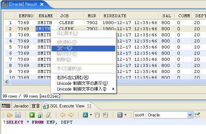Clear the SQL editor with the eraser icon
Viewport: 206px width, 134px height.
coord(49,115)
